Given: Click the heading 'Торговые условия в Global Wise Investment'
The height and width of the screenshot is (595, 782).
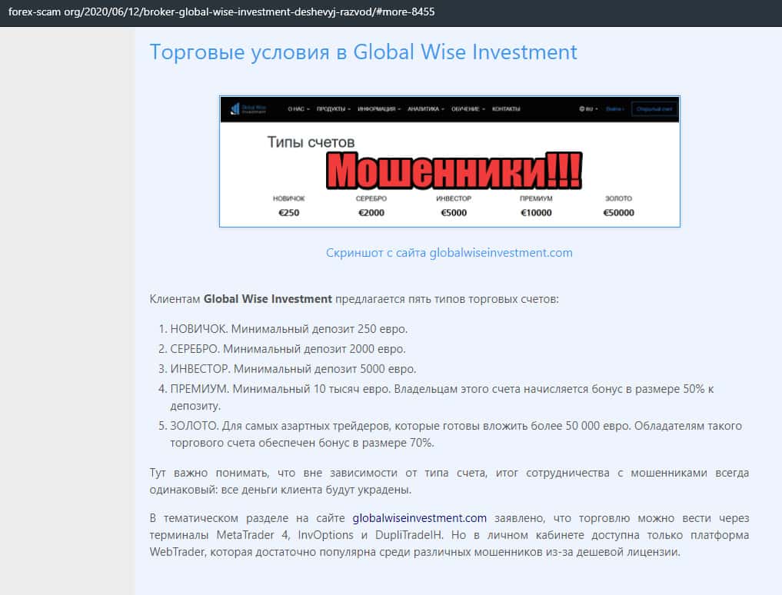Looking at the screenshot, I should tap(363, 52).
